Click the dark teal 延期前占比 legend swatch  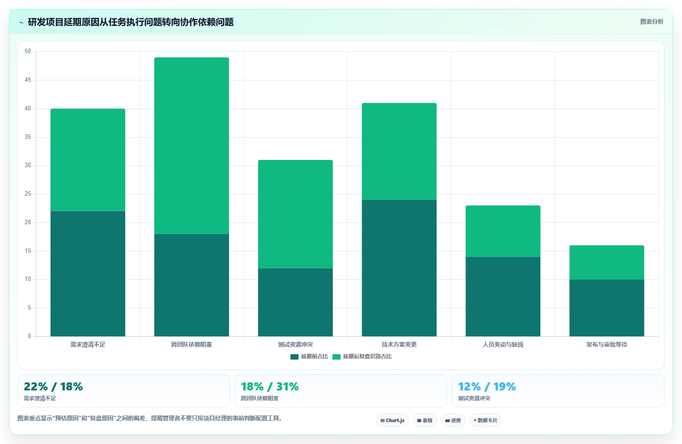294,356
